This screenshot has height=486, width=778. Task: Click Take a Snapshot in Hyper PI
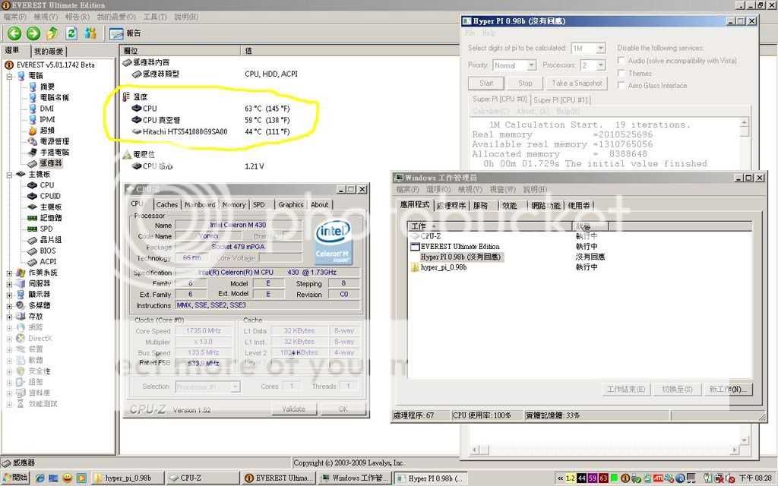pos(577,84)
